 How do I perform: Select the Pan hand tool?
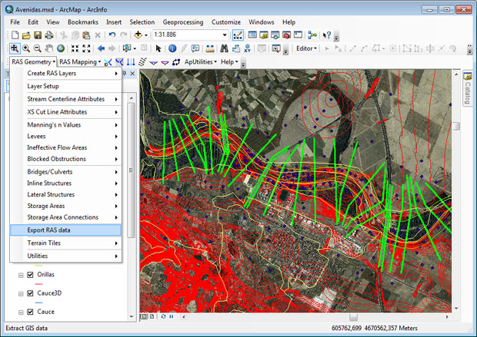48,48
